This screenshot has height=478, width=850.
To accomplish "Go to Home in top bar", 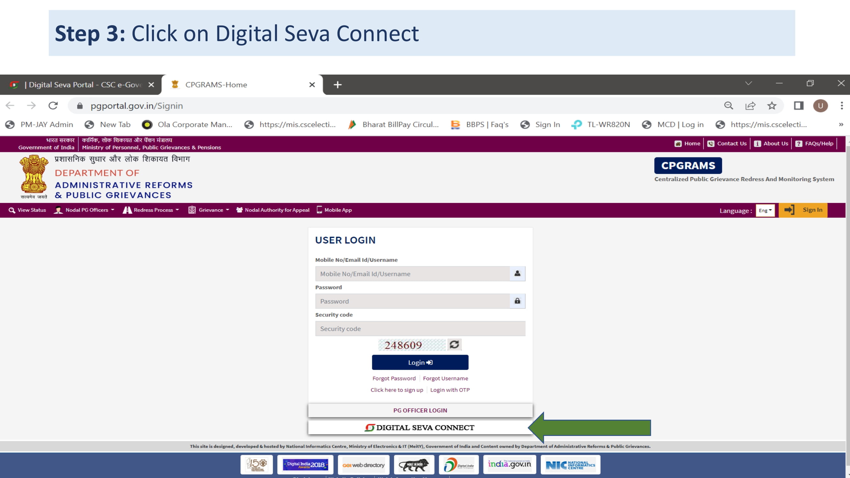I will coord(687,143).
